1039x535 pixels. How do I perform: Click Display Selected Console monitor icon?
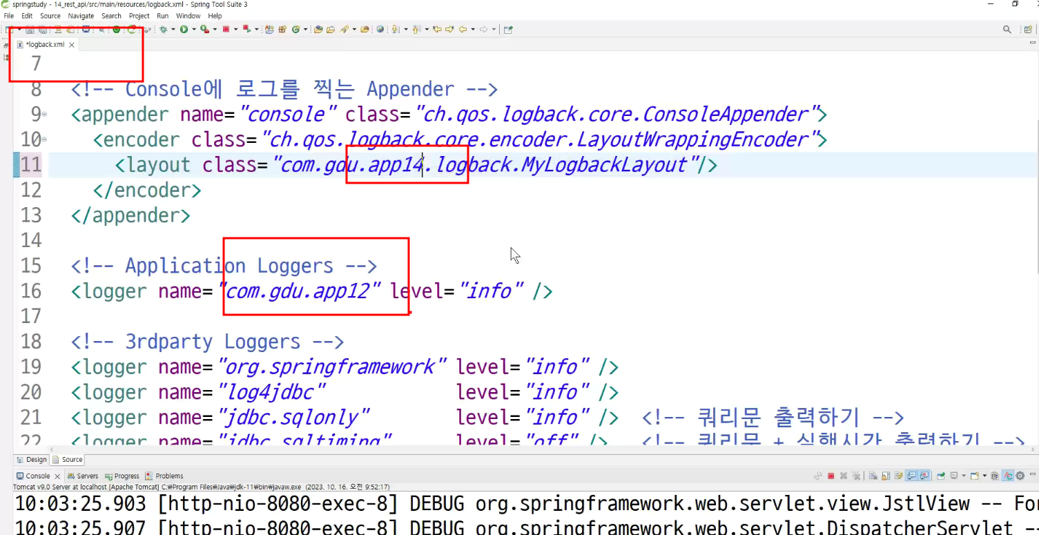[953, 476]
